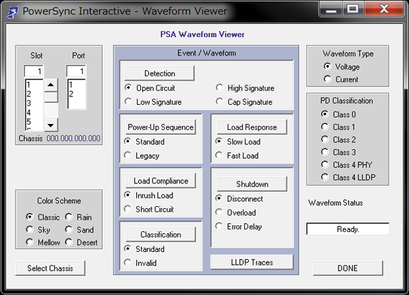The height and width of the screenshot is (295, 409).
Task: Click the Select Chassis button
Action: pyautogui.click(x=50, y=268)
